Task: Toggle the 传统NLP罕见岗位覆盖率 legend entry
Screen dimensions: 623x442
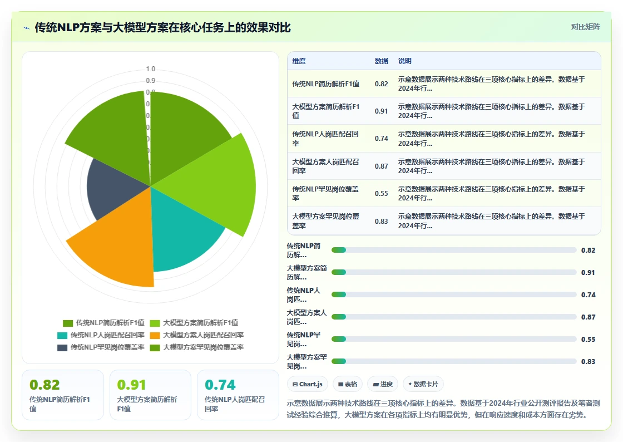Action: tap(101, 347)
